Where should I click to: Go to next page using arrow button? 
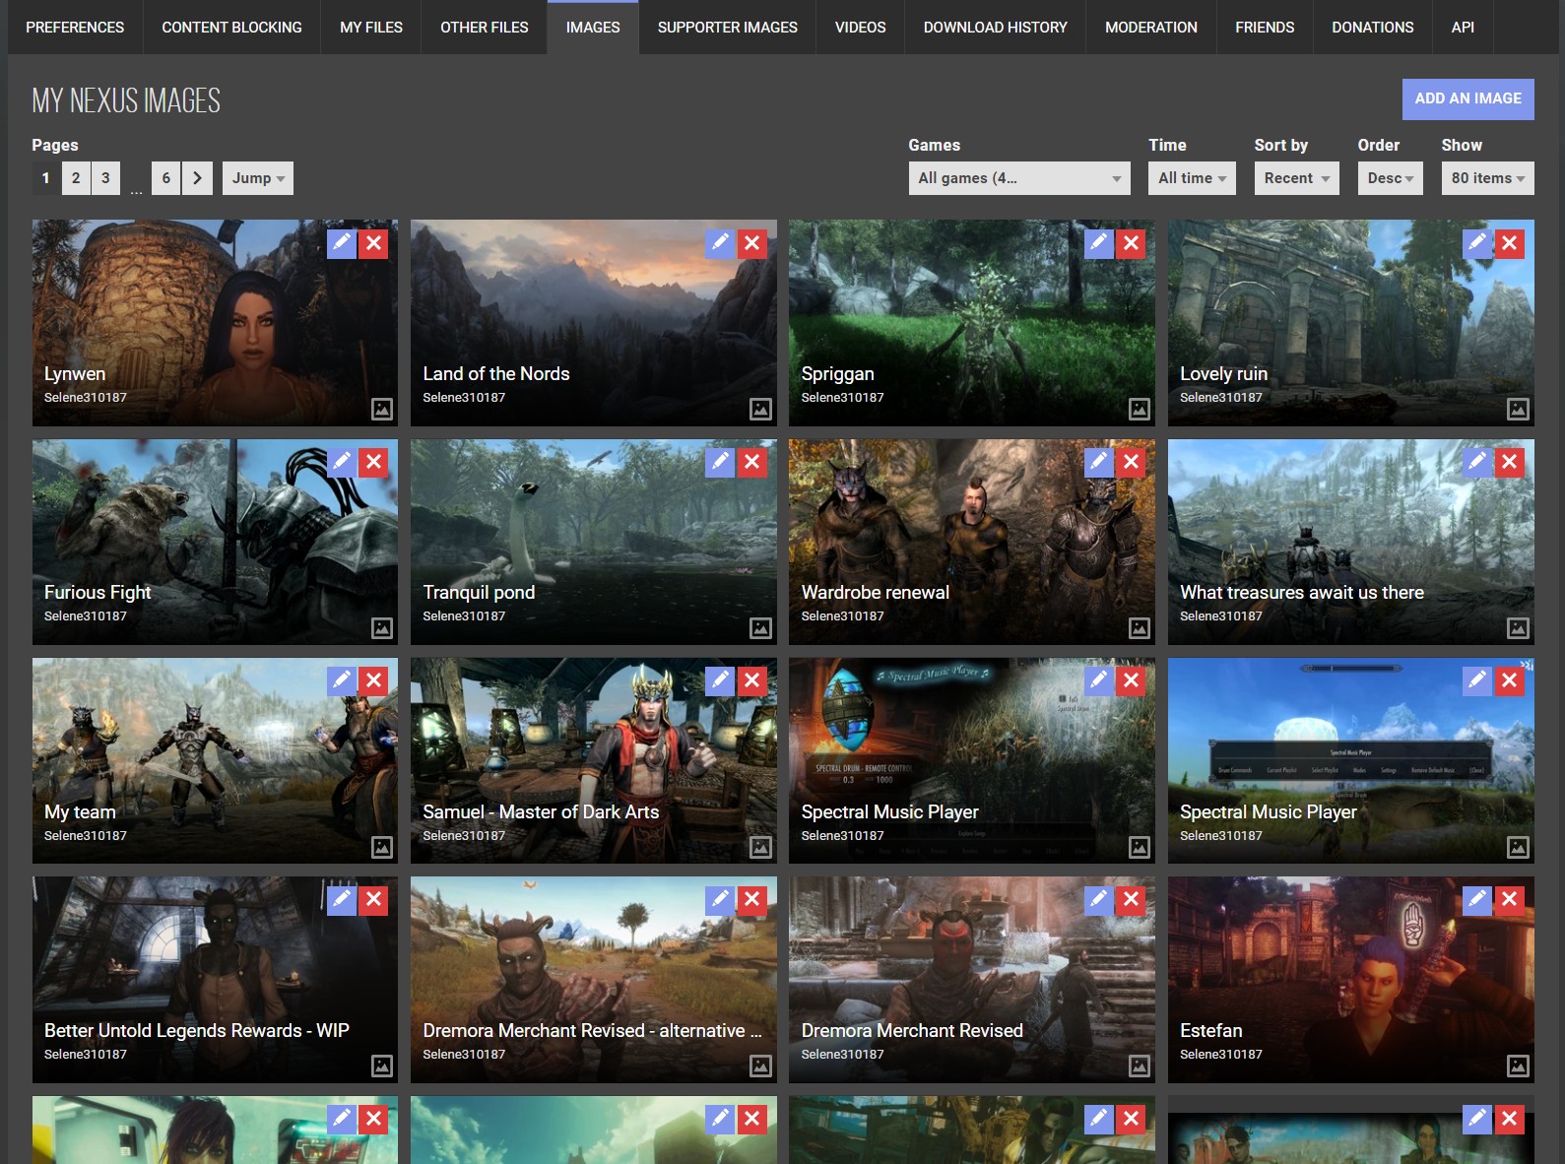pyautogui.click(x=197, y=178)
